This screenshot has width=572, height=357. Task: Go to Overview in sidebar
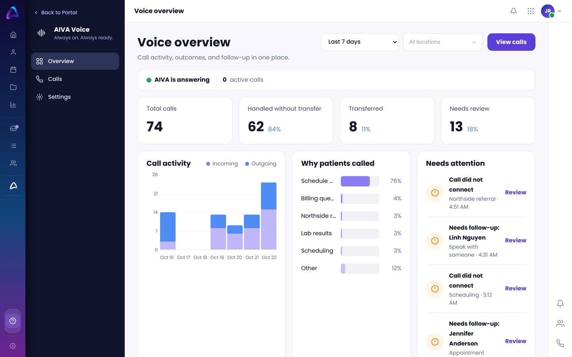coord(75,61)
